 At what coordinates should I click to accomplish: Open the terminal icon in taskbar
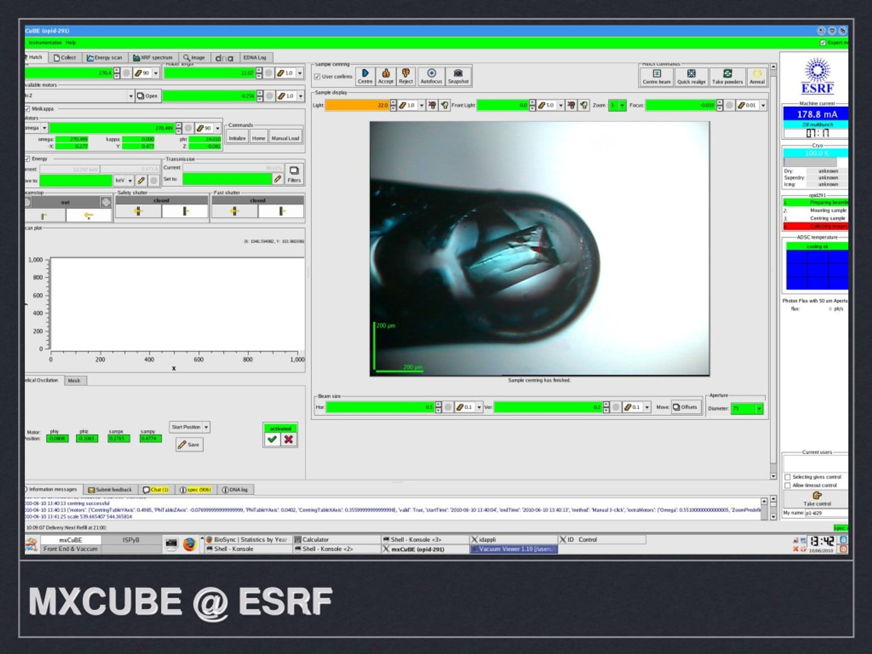coord(171,544)
